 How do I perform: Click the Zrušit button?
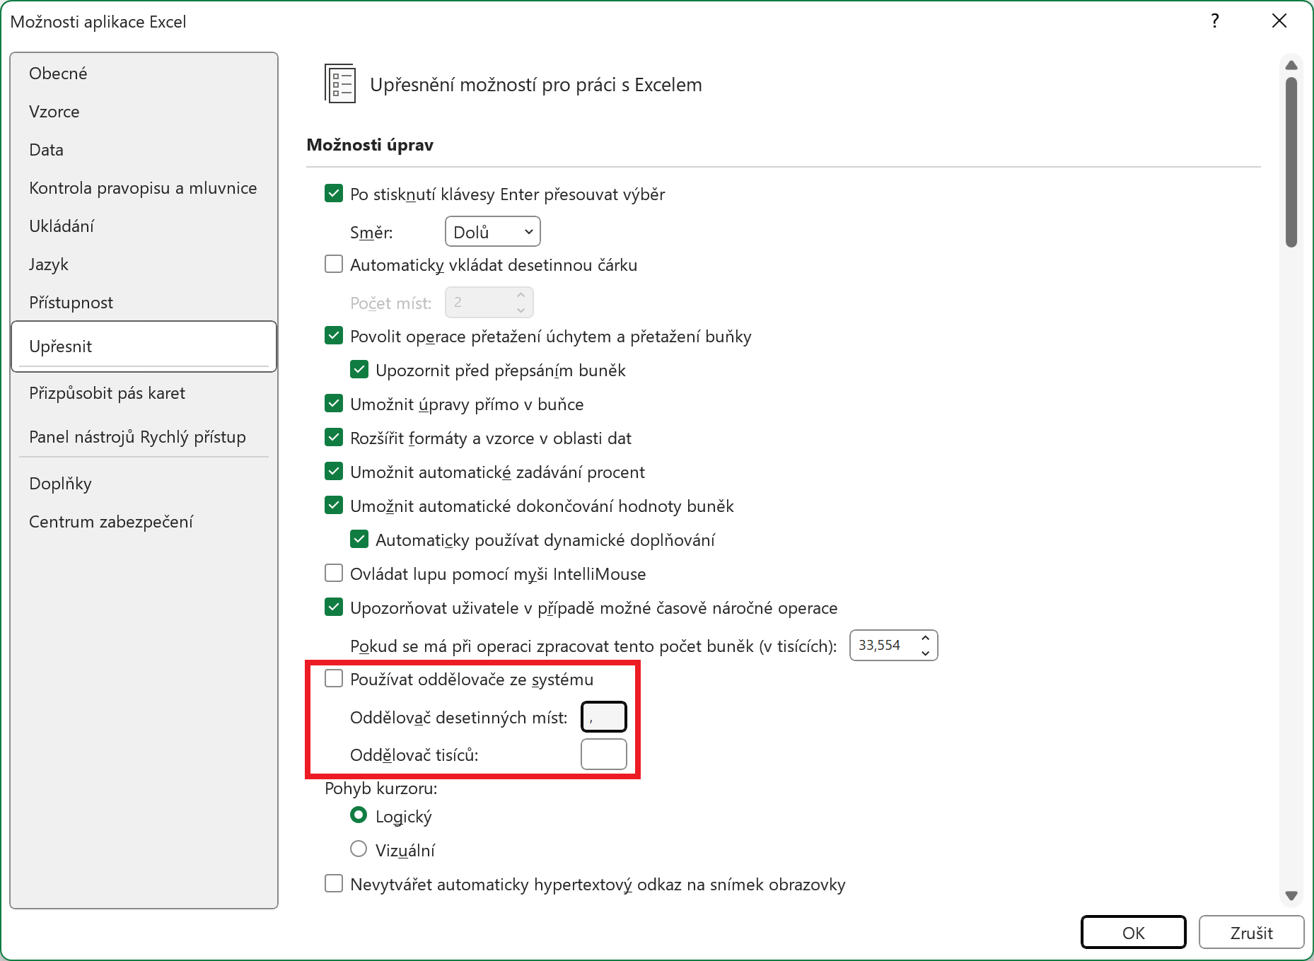point(1252,933)
